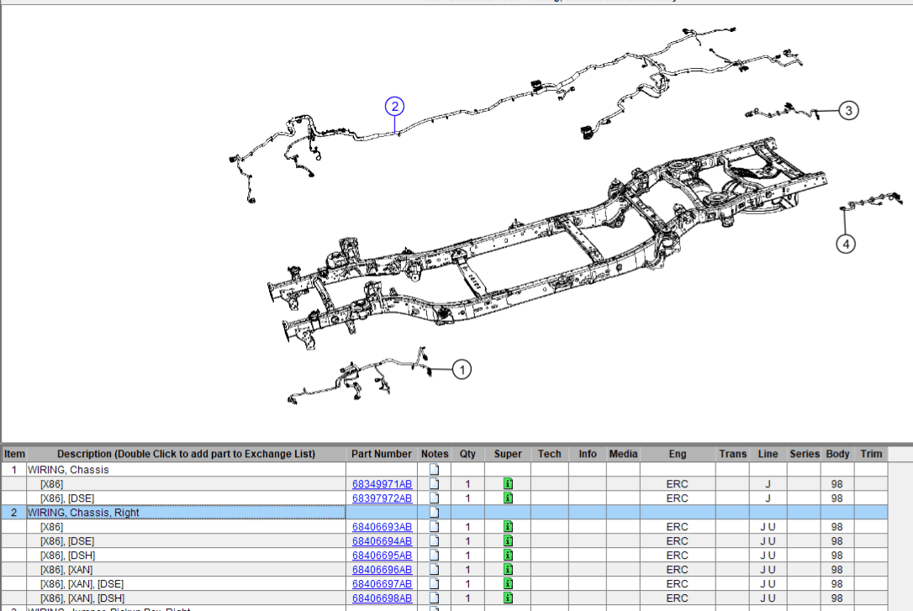Open notes icon for 68349971AB row
Viewport: 913px width, 611px height.
point(435,483)
